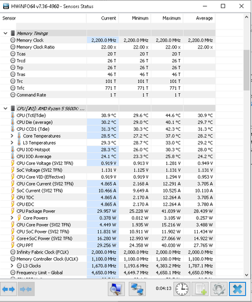Collapse the Memory Timings group
This screenshot has height=302, width=252.
pos(6,33)
